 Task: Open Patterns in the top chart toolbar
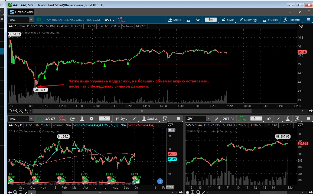click(x=292, y=20)
